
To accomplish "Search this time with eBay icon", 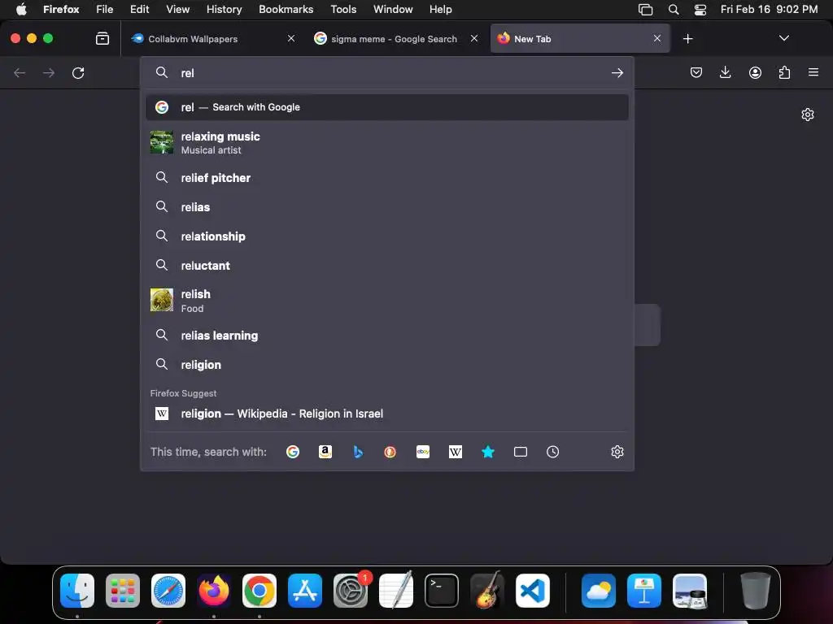I will (423, 452).
